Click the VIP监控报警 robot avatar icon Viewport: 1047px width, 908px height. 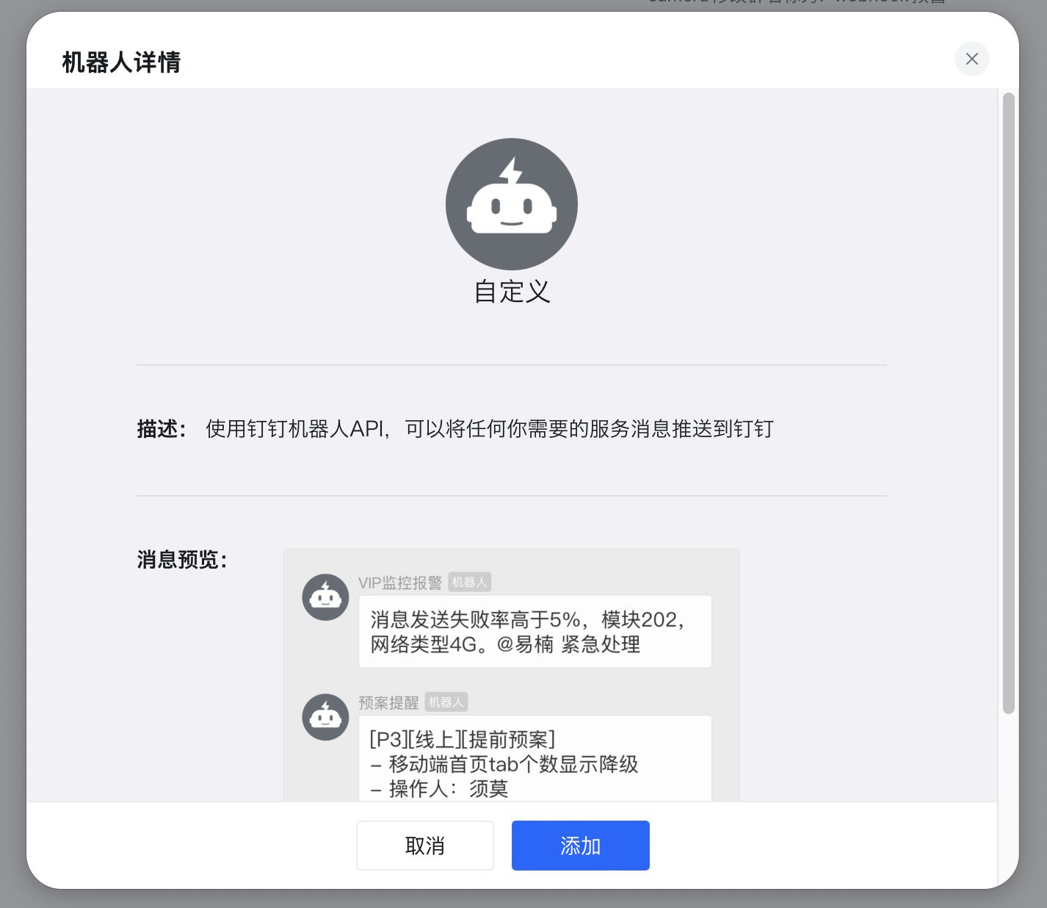click(x=325, y=597)
